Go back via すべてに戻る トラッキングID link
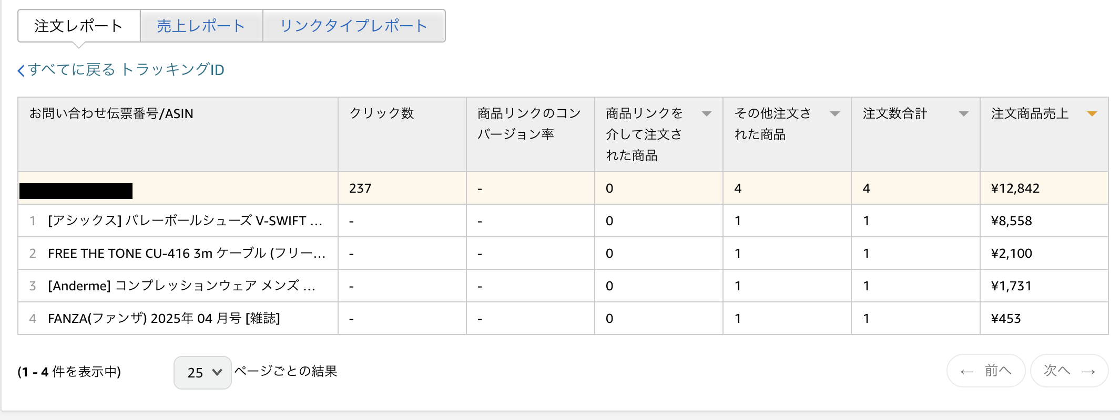This screenshot has height=420, width=1120. click(126, 70)
